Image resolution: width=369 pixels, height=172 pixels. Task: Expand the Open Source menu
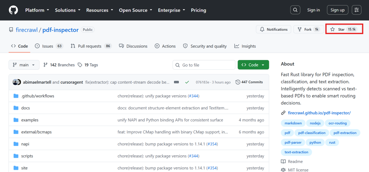tap(136, 10)
